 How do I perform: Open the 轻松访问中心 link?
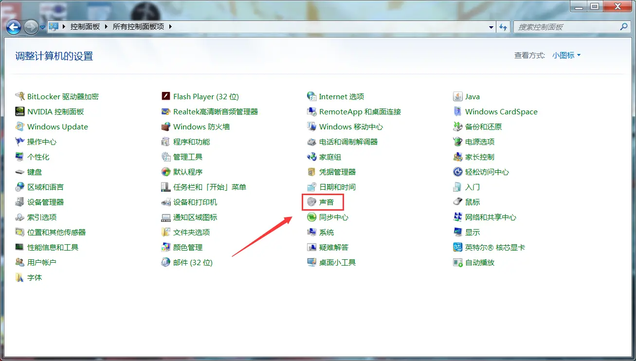pos(487,172)
